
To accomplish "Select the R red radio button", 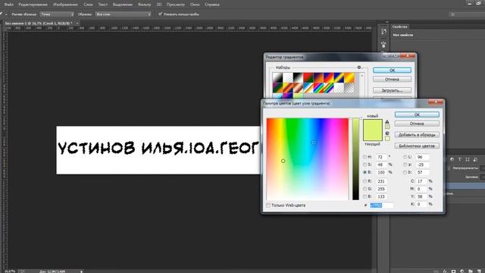I will pyautogui.click(x=365, y=181).
